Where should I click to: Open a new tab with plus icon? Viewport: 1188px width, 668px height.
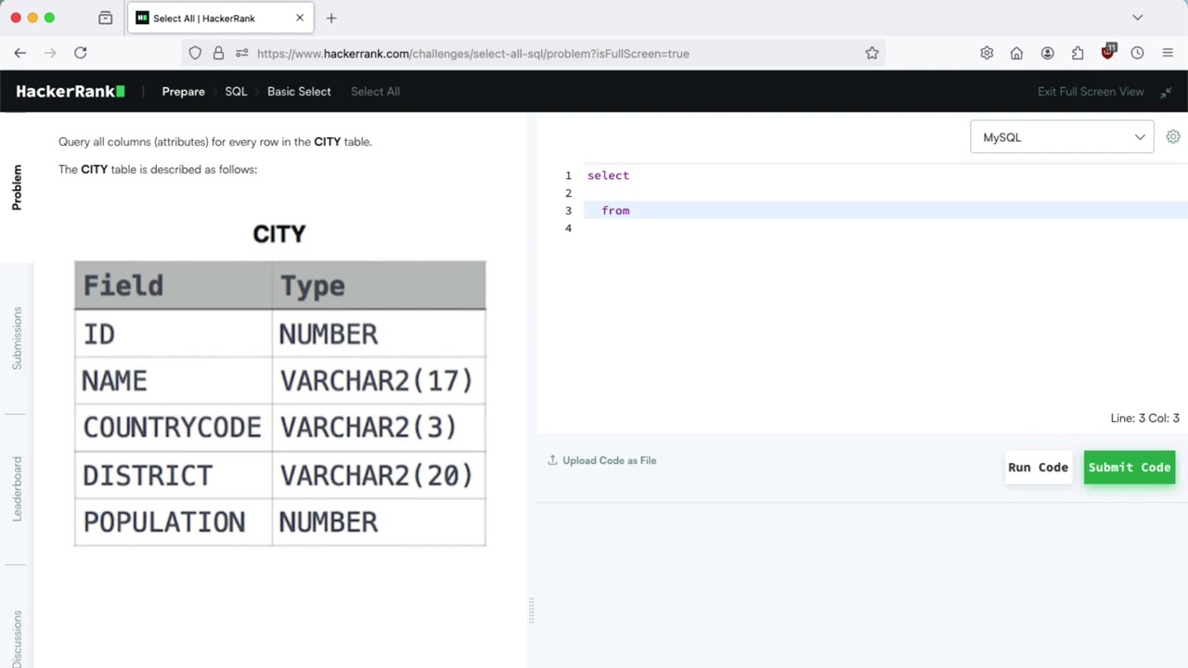tap(331, 18)
